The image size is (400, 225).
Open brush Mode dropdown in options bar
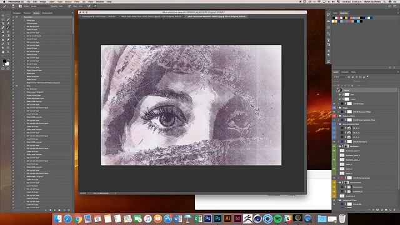(40, 6)
